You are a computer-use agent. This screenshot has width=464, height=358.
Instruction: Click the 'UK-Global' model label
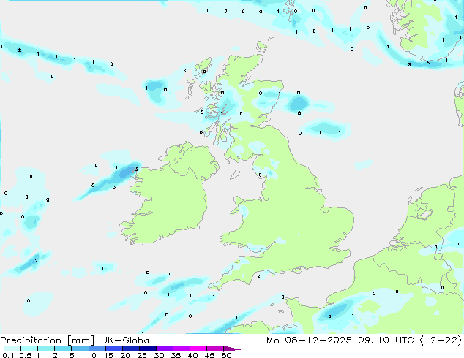pos(127,340)
